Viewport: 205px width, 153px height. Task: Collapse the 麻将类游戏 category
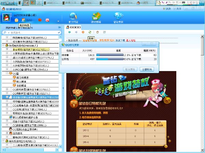(x=3, y=141)
